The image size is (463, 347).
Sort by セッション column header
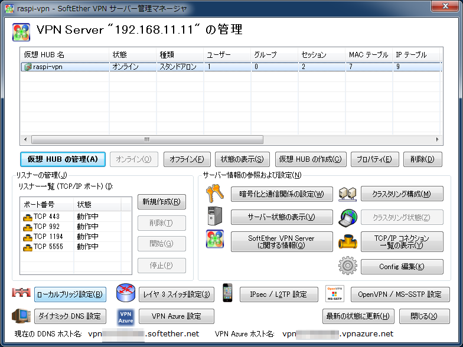(x=321, y=54)
